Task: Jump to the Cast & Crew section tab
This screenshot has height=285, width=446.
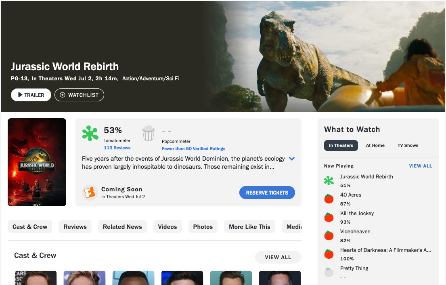Action: [30, 227]
